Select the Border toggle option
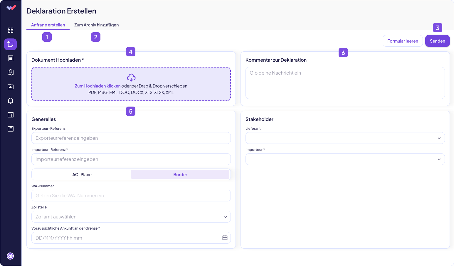Screen dimensions: 454x266 click(180, 174)
